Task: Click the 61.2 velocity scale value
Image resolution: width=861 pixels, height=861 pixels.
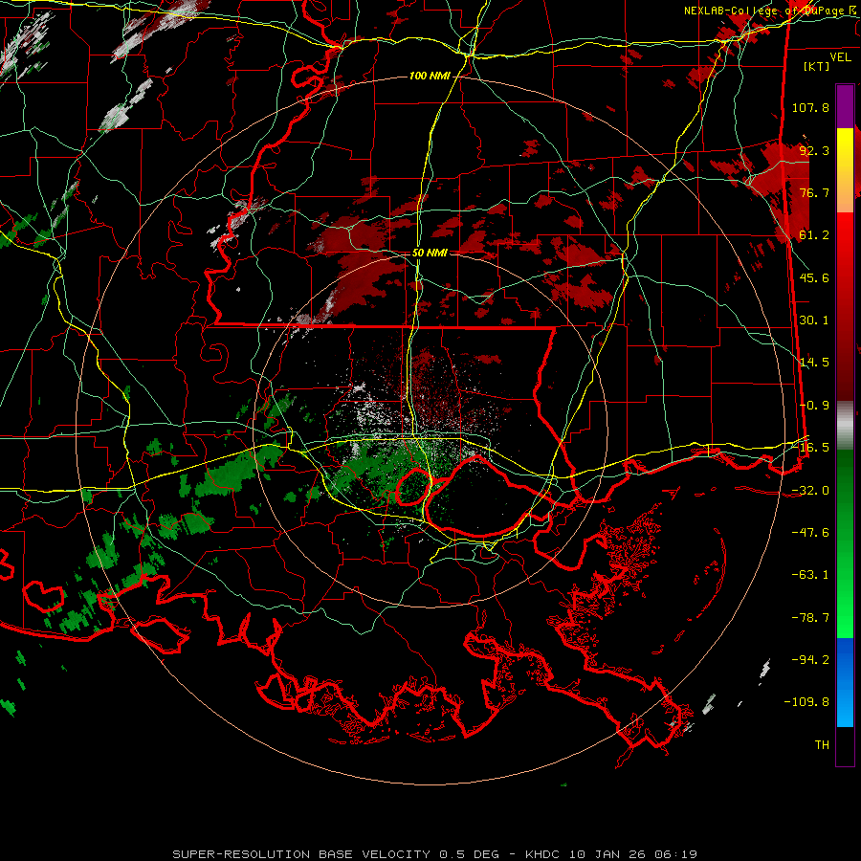Action: [814, 235]
